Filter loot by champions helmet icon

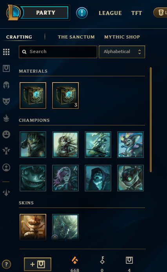point(6,85)
